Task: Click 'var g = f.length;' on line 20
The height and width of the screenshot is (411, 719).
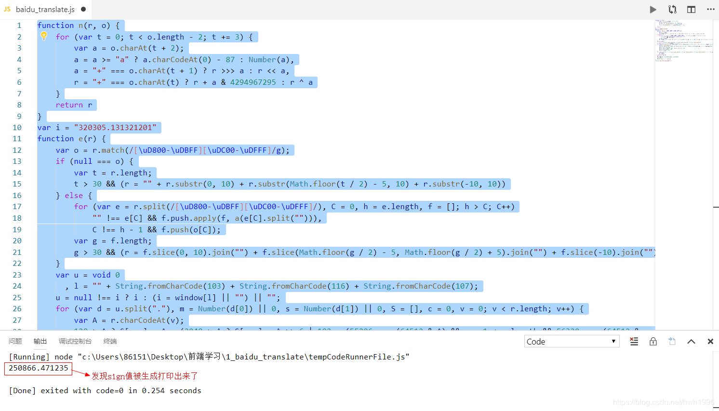Action: coord(113,240)
